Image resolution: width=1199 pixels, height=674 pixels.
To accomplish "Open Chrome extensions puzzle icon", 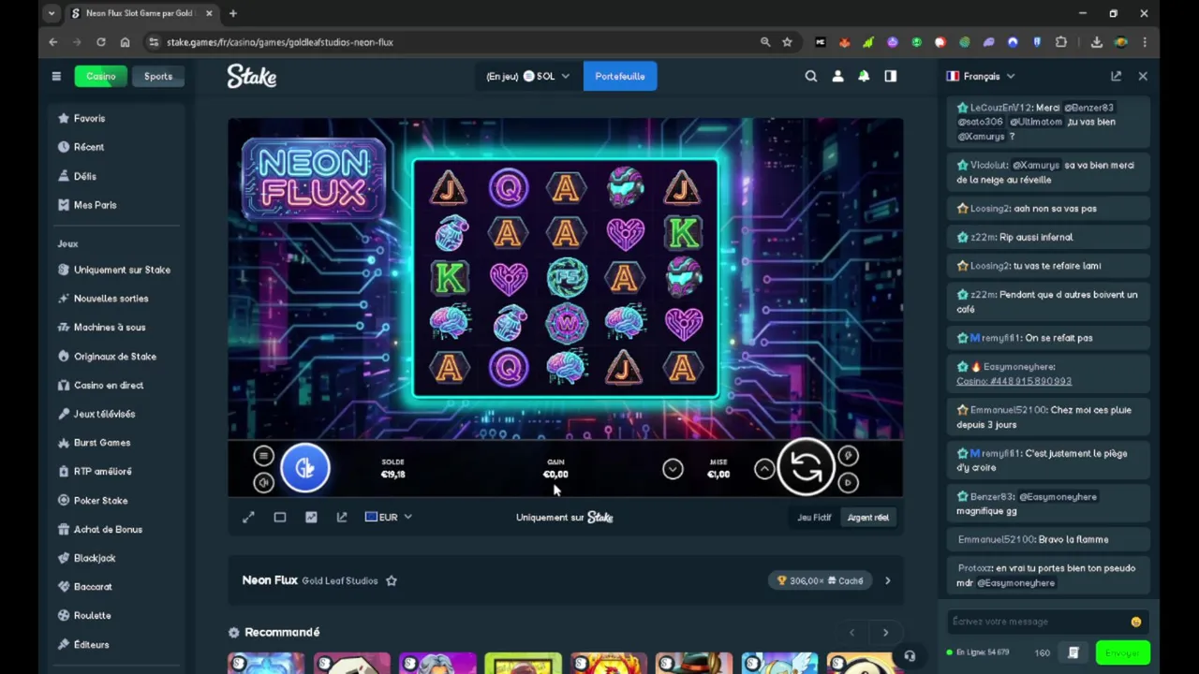I will [x=1061, y=42].
